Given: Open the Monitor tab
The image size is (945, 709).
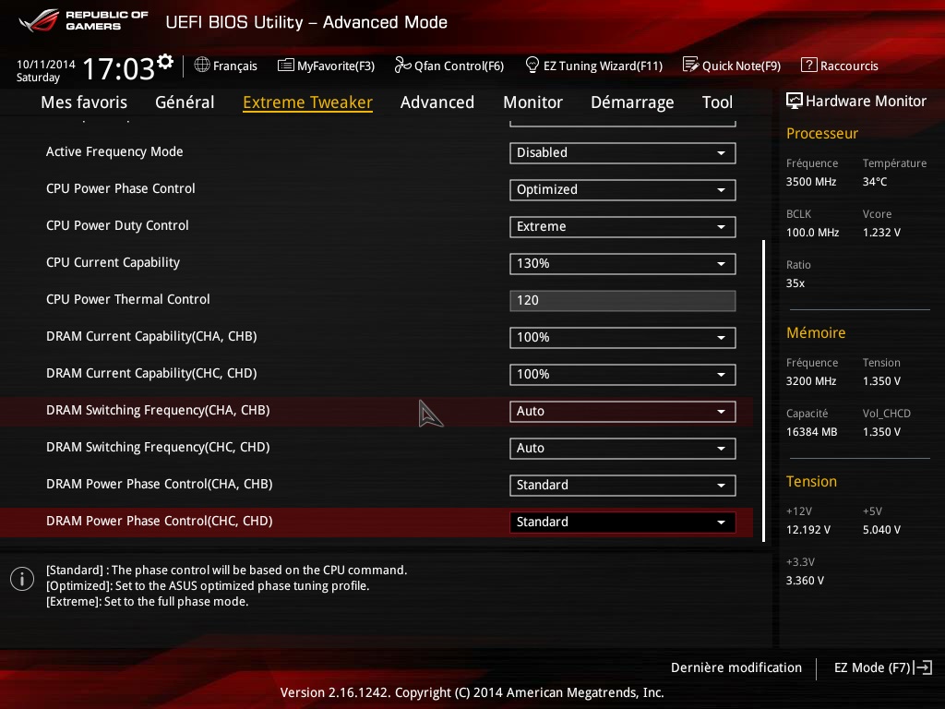Looking at the screenshot, I should [532, 102].
